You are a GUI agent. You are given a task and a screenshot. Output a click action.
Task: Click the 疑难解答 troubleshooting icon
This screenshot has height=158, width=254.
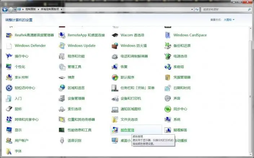coord(168,130)
